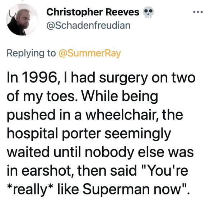The width and height of the screenshot is (215, 207).
Task: Select 'hospital porter' in the tweet body
Action: 54,134
